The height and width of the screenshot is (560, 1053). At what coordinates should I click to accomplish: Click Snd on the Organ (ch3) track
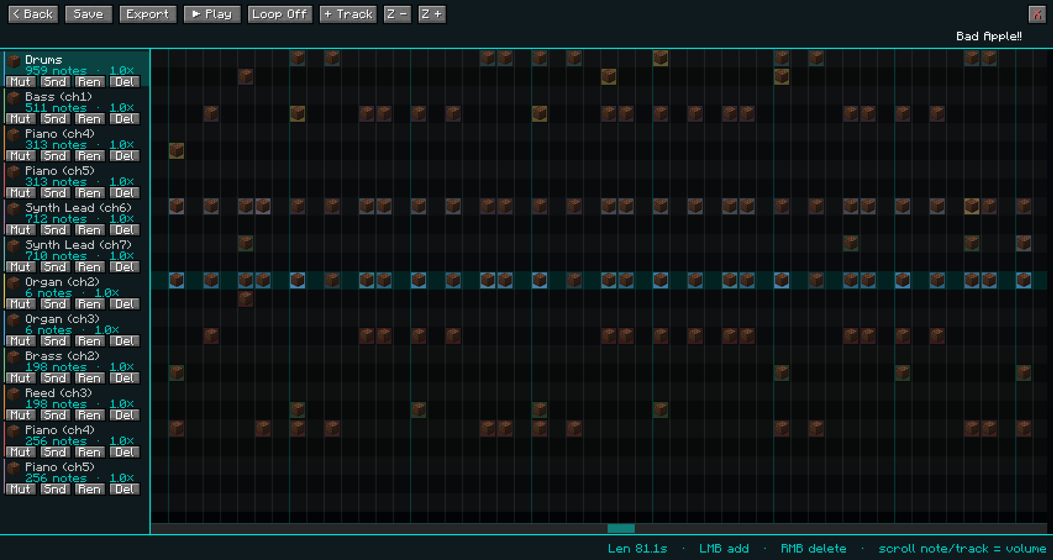click(x=55, y=341)
